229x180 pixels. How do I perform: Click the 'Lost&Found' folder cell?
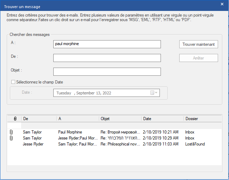click(x=195, y=144)
